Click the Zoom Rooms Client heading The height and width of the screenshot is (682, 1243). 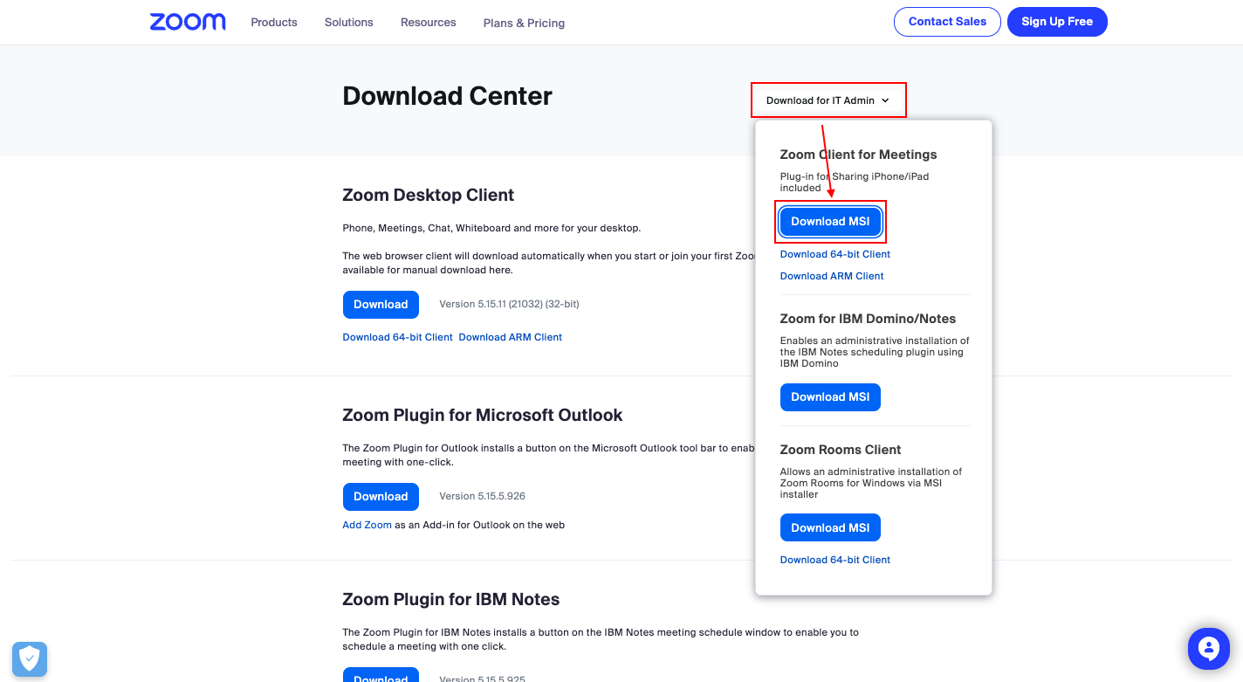(x=841, y=450)
